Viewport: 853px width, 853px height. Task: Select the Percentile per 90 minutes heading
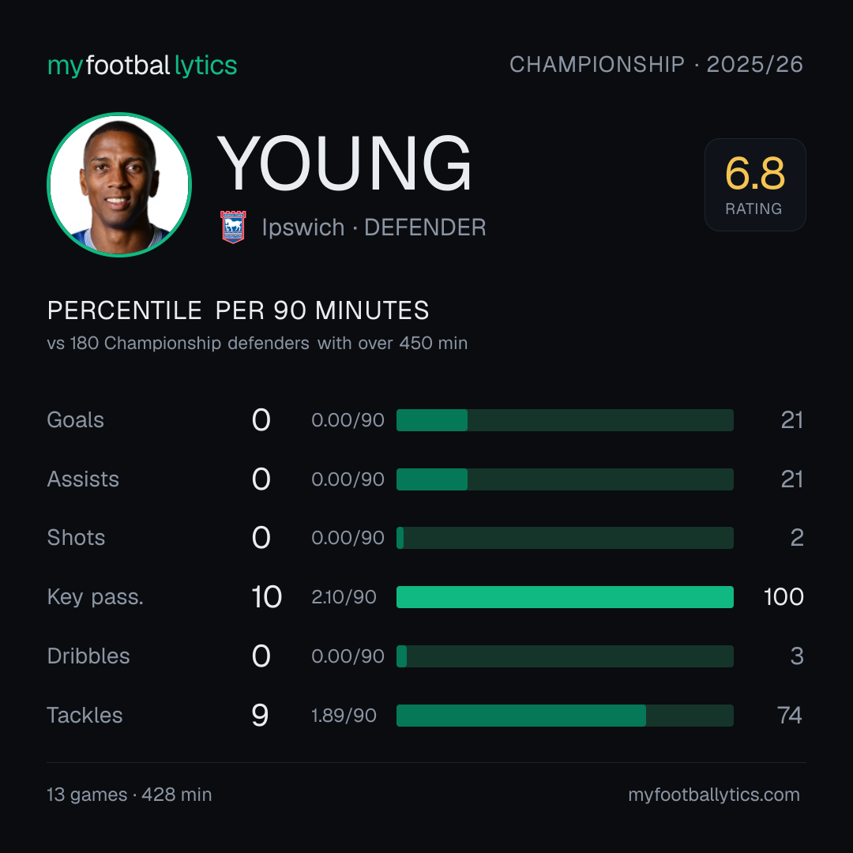tap(238, 310)
